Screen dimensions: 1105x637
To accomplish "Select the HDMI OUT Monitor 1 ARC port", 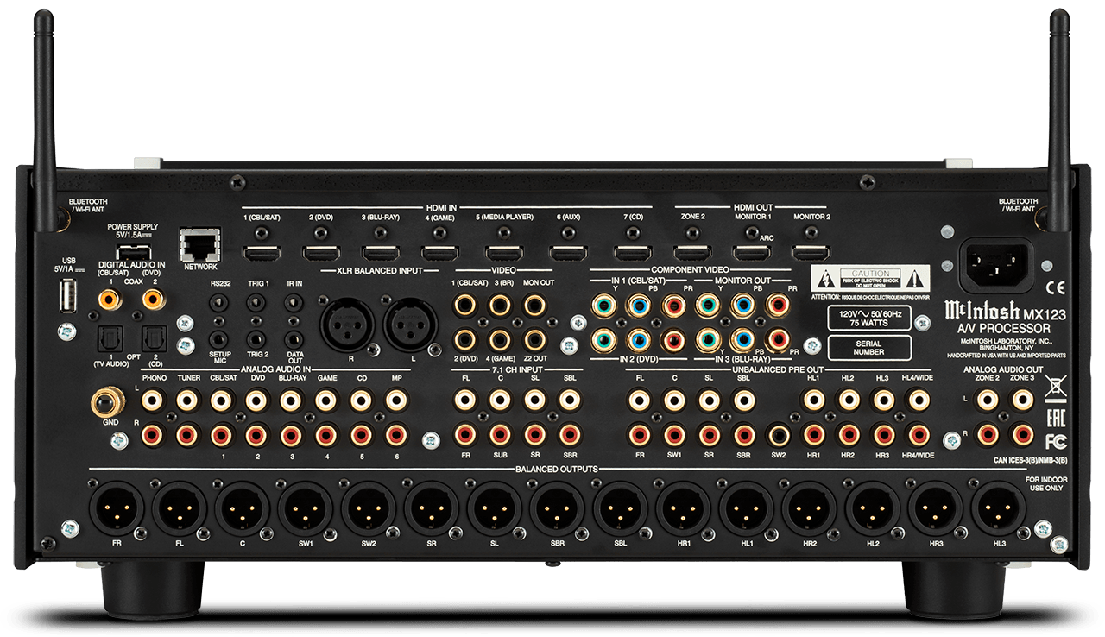I will pyautogui.click(x=752, y=253).
